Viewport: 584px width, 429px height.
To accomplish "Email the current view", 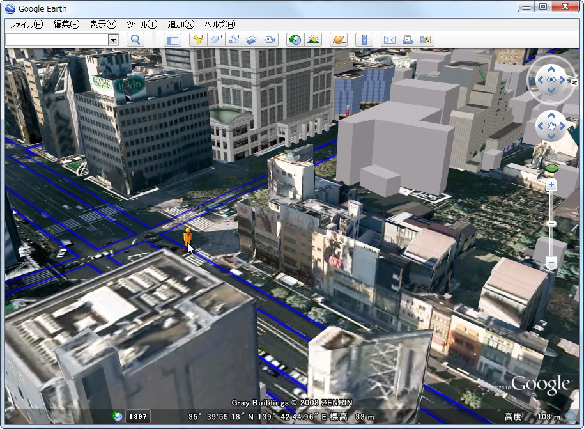I will click(x=389, y=39).
